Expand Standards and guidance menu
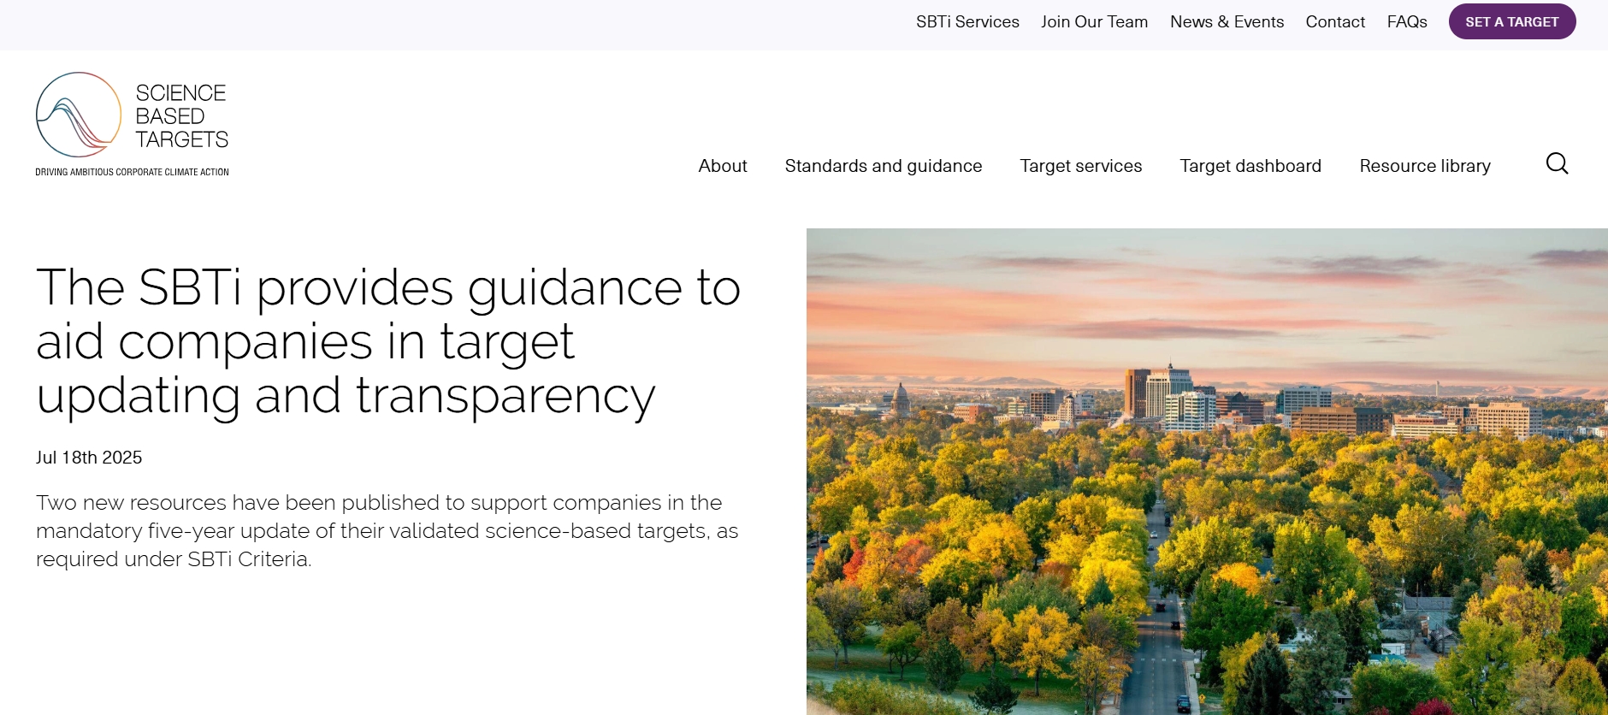The height and width of the screenshot is (715, 1608). [x=883, y=166]
